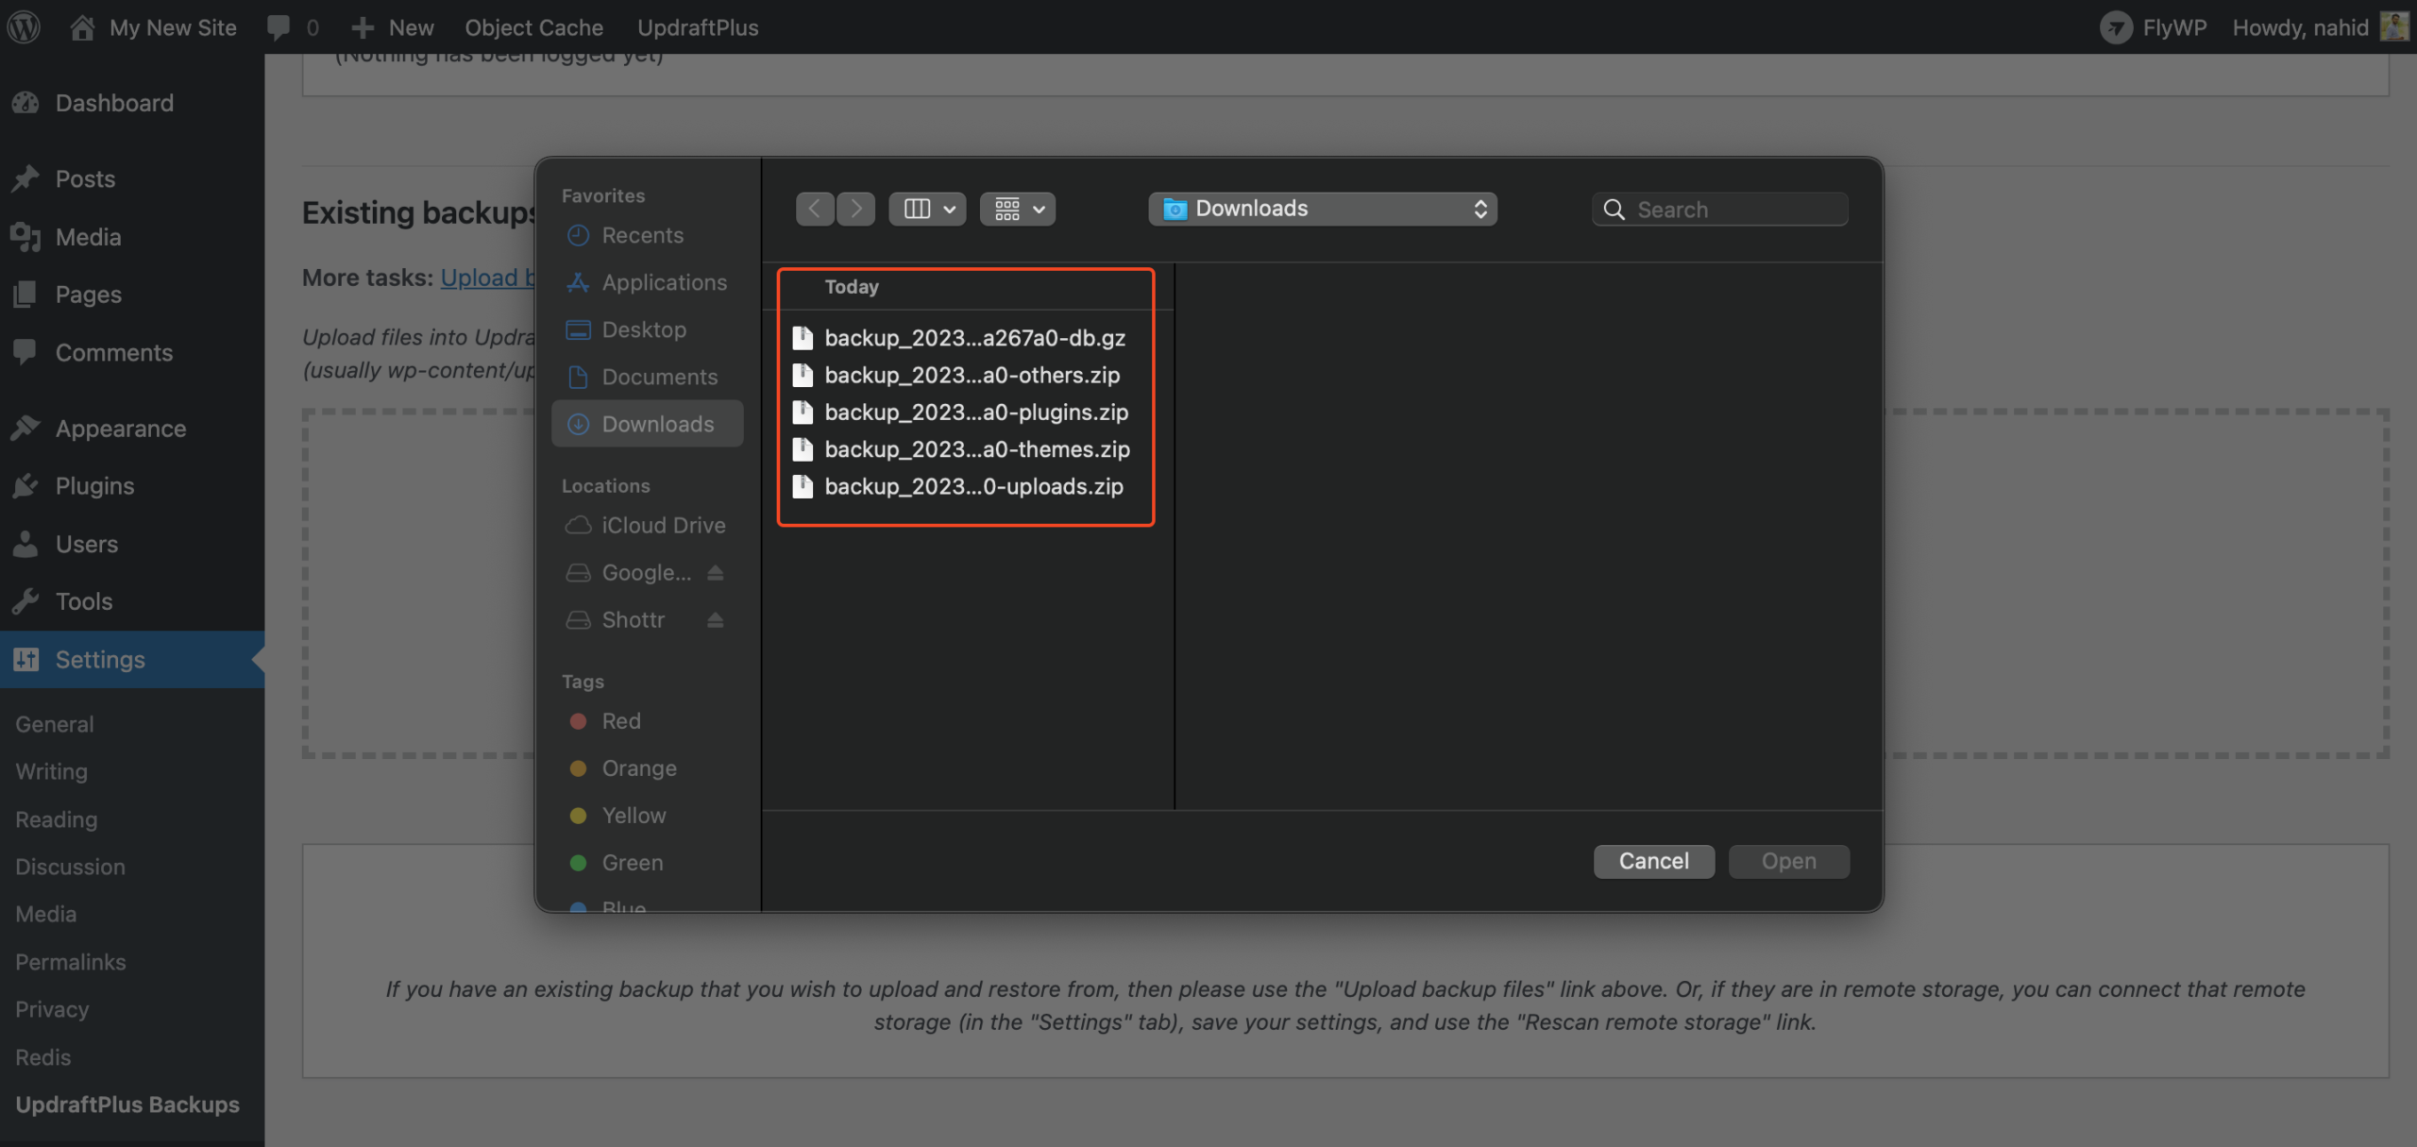Go forward with the dialog's right arrow
The height and width of the screenshot is (1147, 2417).
(855, 209)
